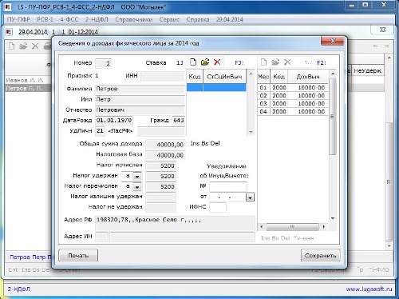
Task: Close the income details dialog
Action: (333, 41)
